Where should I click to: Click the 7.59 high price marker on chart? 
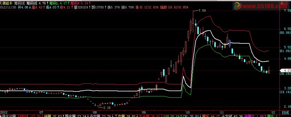tap(202, 11)
